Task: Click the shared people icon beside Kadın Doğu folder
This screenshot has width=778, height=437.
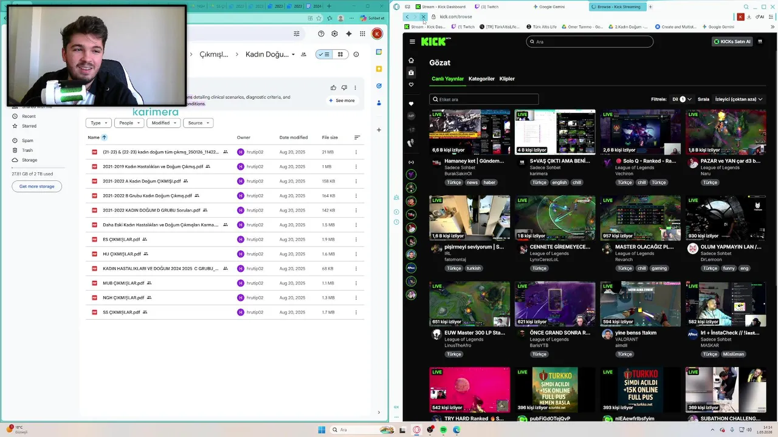Action: tap(303, 55)
